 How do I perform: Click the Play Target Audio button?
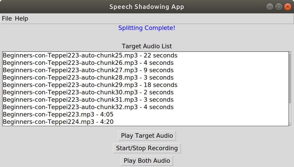click(x=147, y=136)
